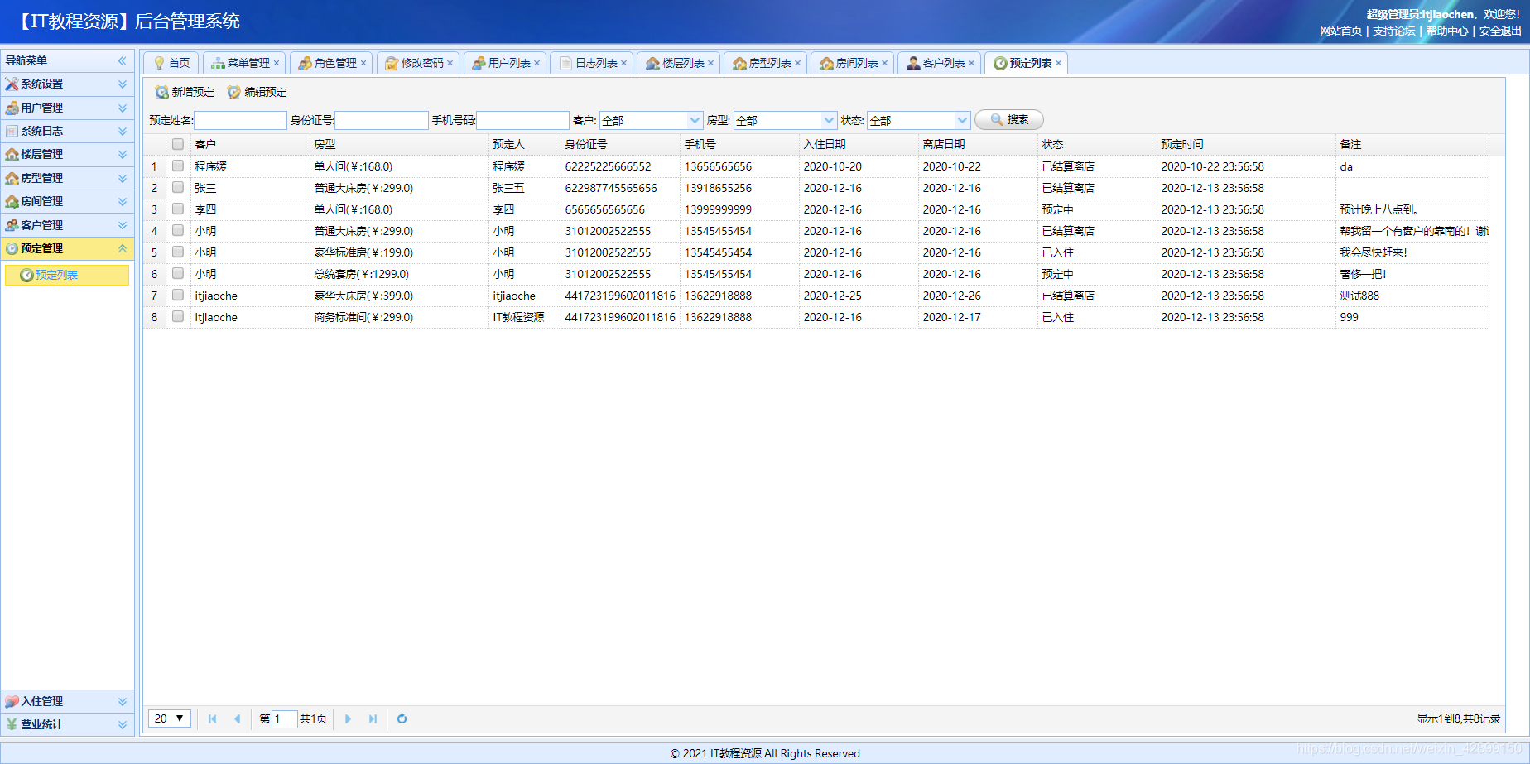Check the row for 程序媛

click(x=178, y=166)
